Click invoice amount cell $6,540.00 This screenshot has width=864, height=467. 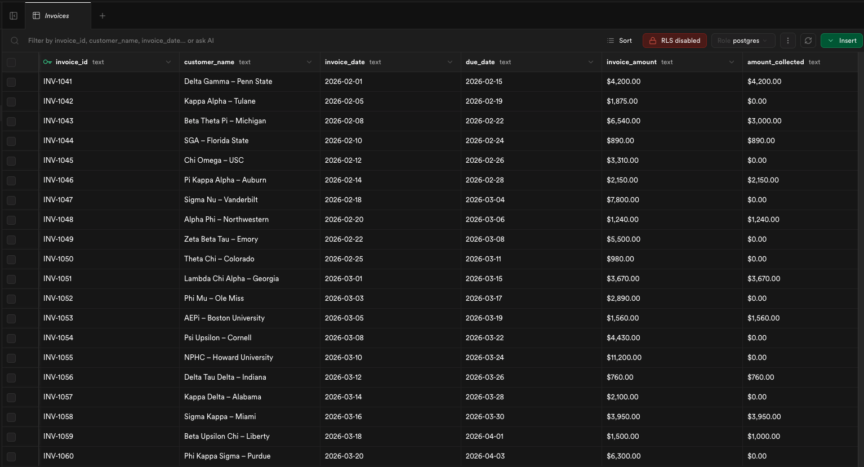tap(672, 121)
